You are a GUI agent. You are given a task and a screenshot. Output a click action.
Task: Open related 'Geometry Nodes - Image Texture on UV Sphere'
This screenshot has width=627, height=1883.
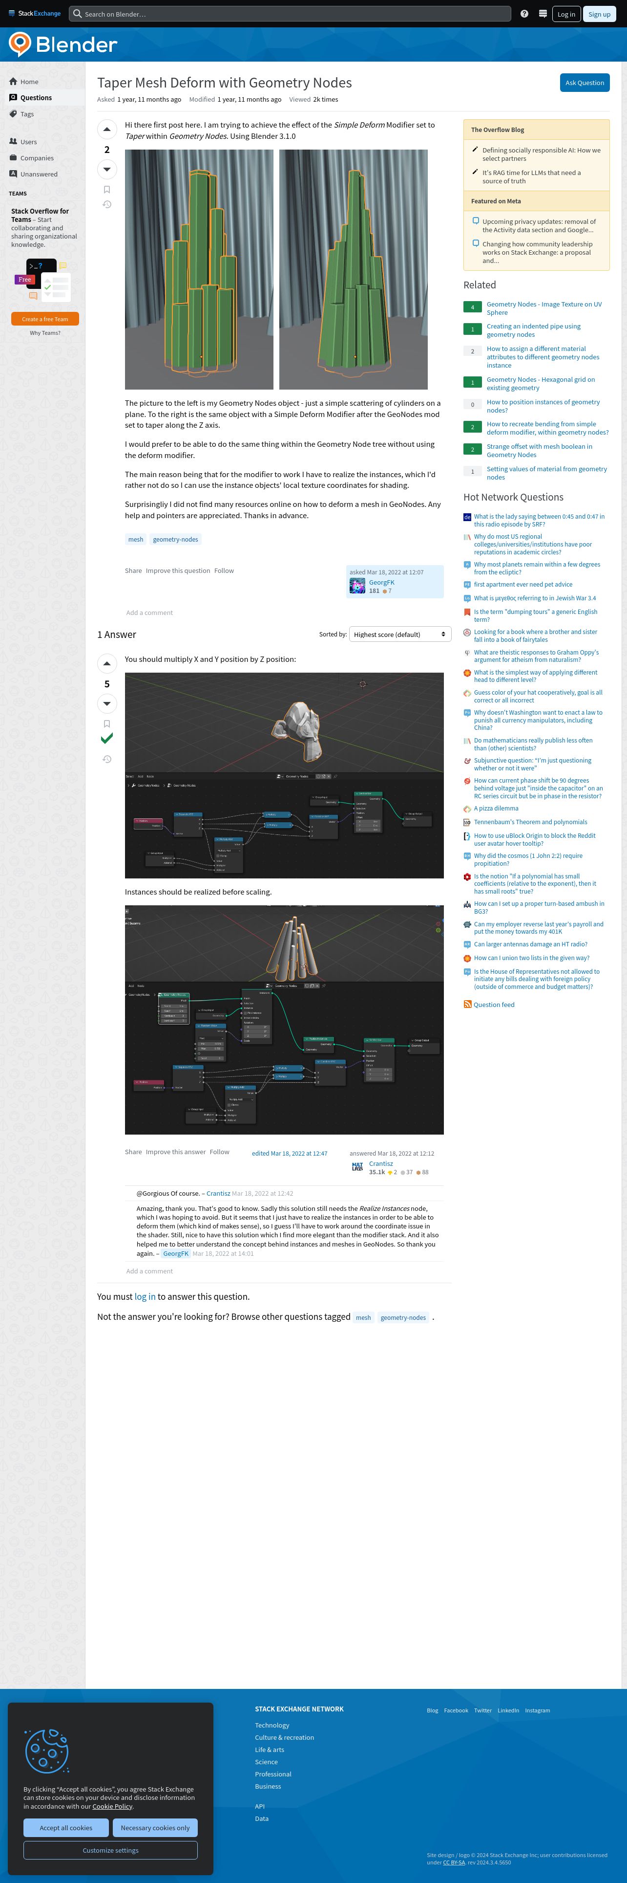pos(544,308)
